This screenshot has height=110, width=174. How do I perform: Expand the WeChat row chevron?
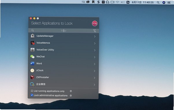[95, 57]
